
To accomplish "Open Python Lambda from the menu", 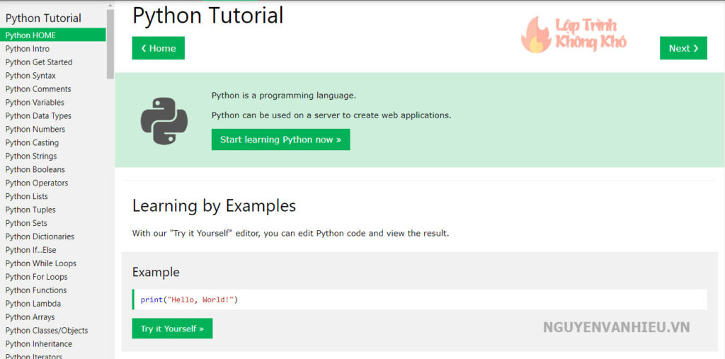I will point(33,304).
